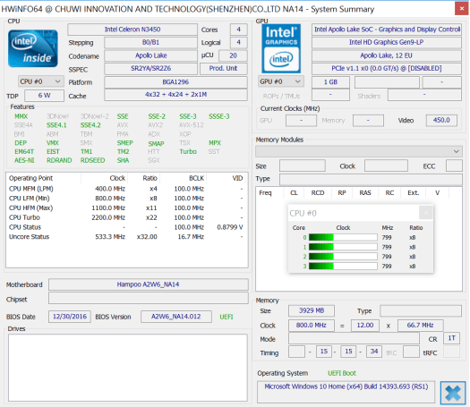The width and height of the screenshot is (470, 407).
Task: Click the blue X close icon at the bottom right
Action: point(453,393)
